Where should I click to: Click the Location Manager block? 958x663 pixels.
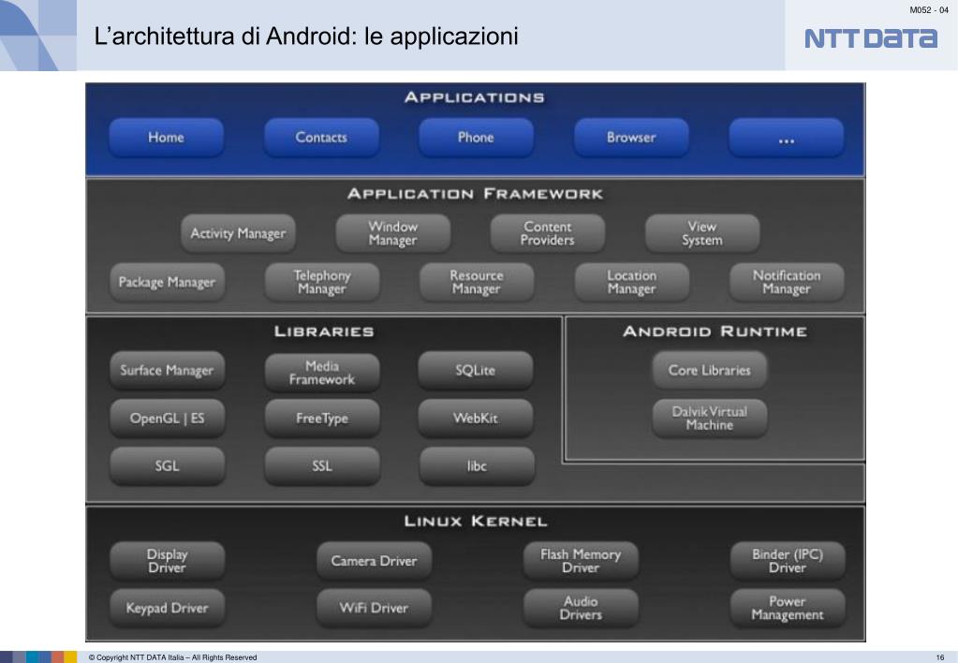[x=632, y=282]
